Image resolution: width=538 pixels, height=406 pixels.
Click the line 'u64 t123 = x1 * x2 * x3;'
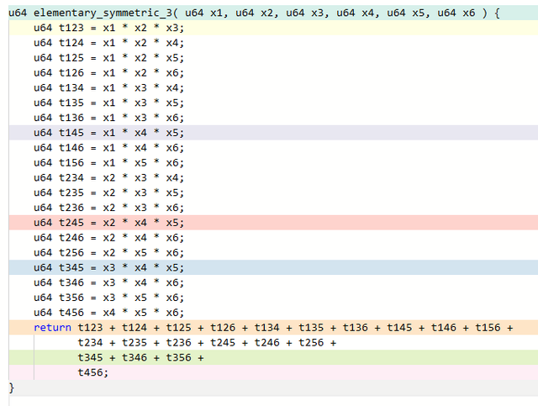click(x=273, y=28)
